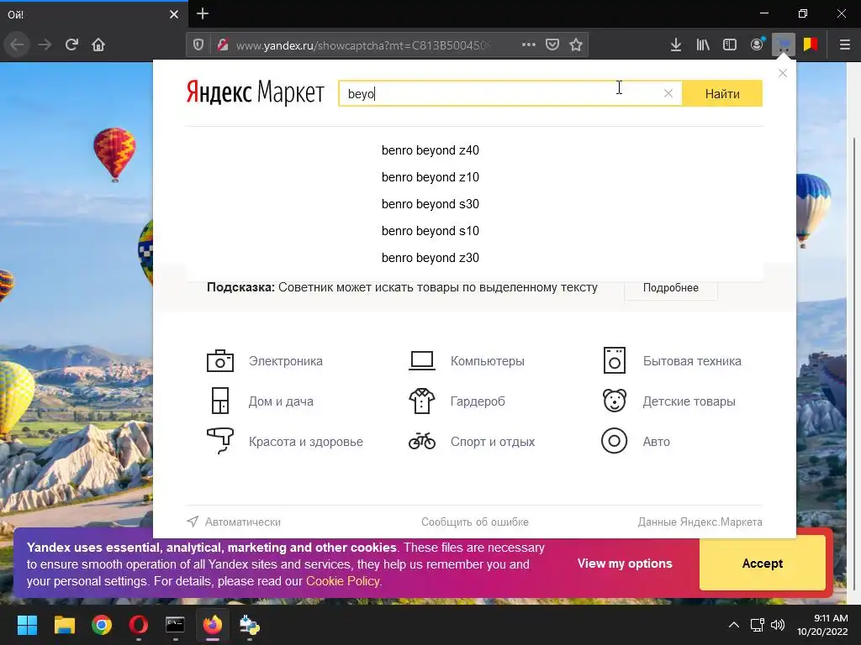Screen dimensions: 861x645
Task: Open the Бытовая техника washer icon
Action: tap(615, 360)
